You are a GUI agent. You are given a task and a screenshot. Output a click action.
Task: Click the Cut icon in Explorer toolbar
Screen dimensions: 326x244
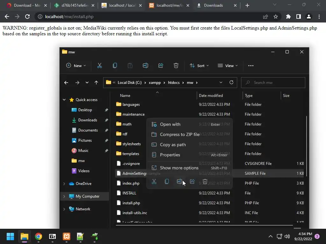point(100,65)
